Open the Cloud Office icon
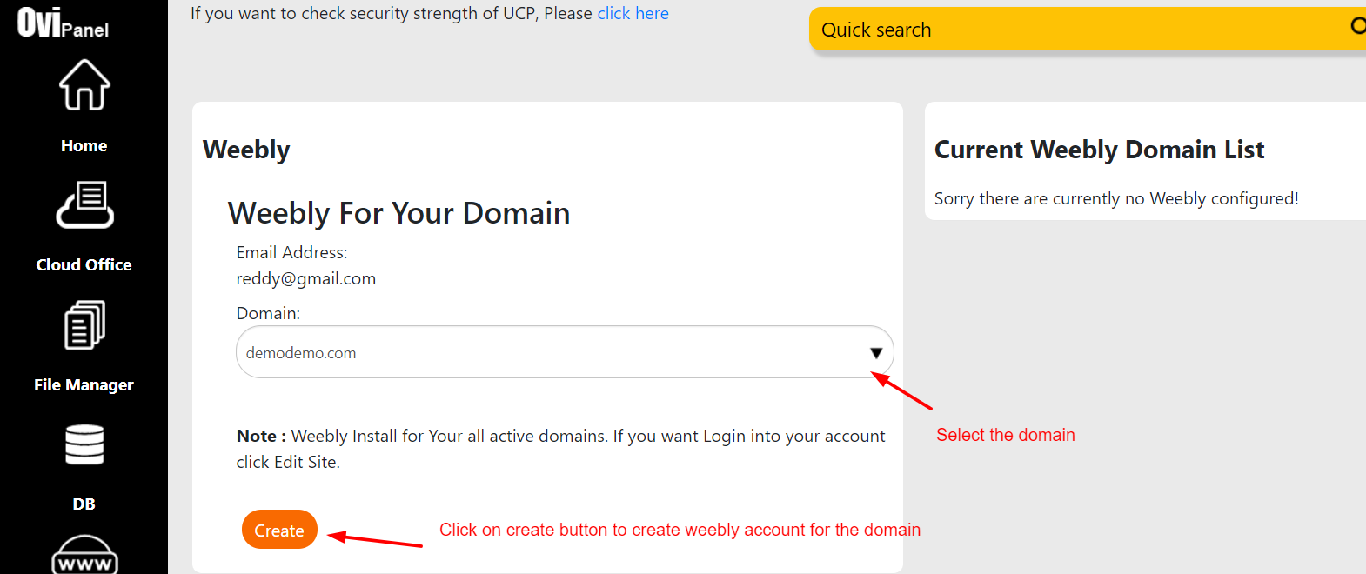Screen dimensions: 1366x574 [84, 205]
